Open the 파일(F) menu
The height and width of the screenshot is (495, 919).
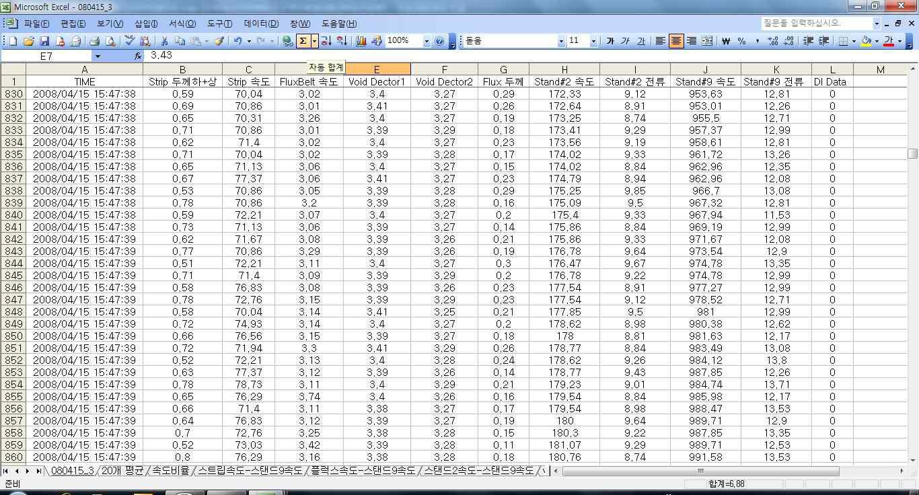[x=36, y=24]
